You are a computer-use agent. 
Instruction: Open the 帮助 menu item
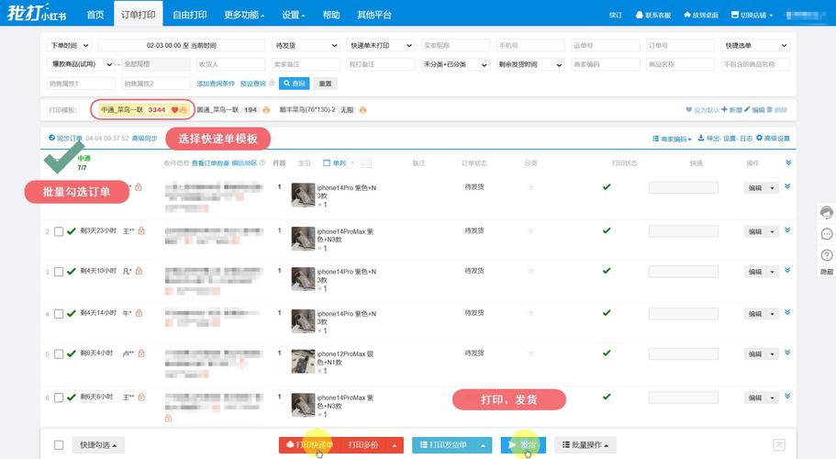(x=331, y=15)
